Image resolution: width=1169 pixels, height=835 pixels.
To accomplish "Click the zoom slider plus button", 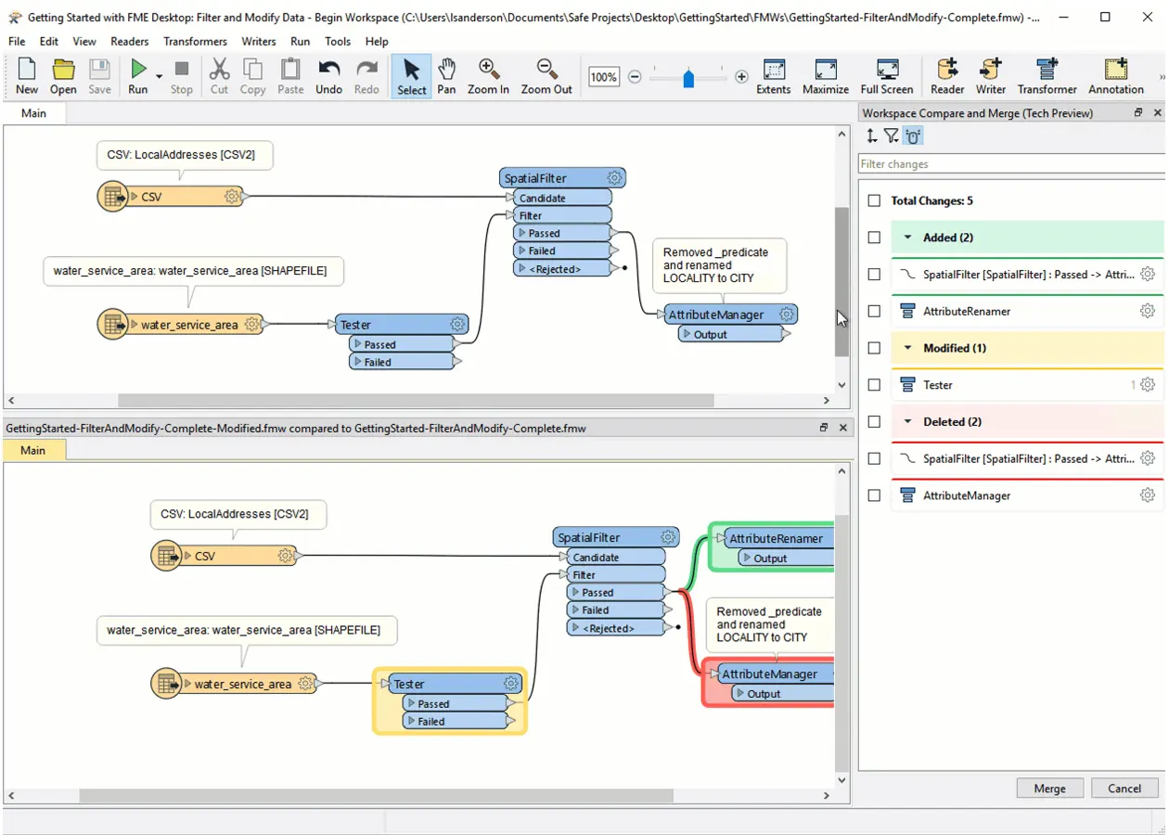I will (741, 77).
